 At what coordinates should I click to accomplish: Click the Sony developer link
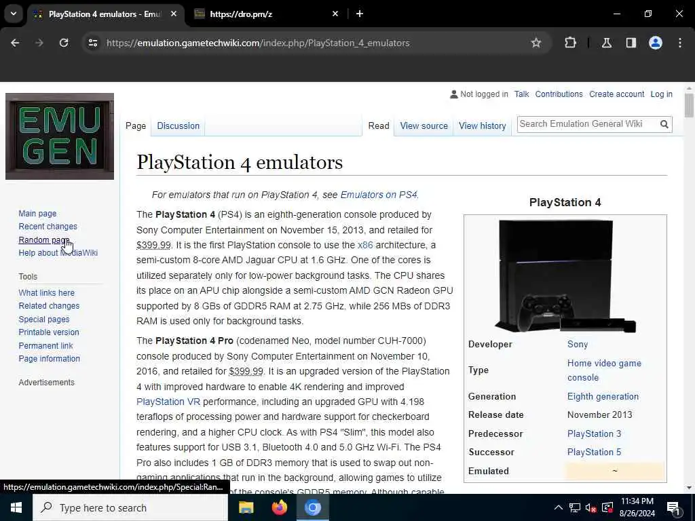pos(578,344)
